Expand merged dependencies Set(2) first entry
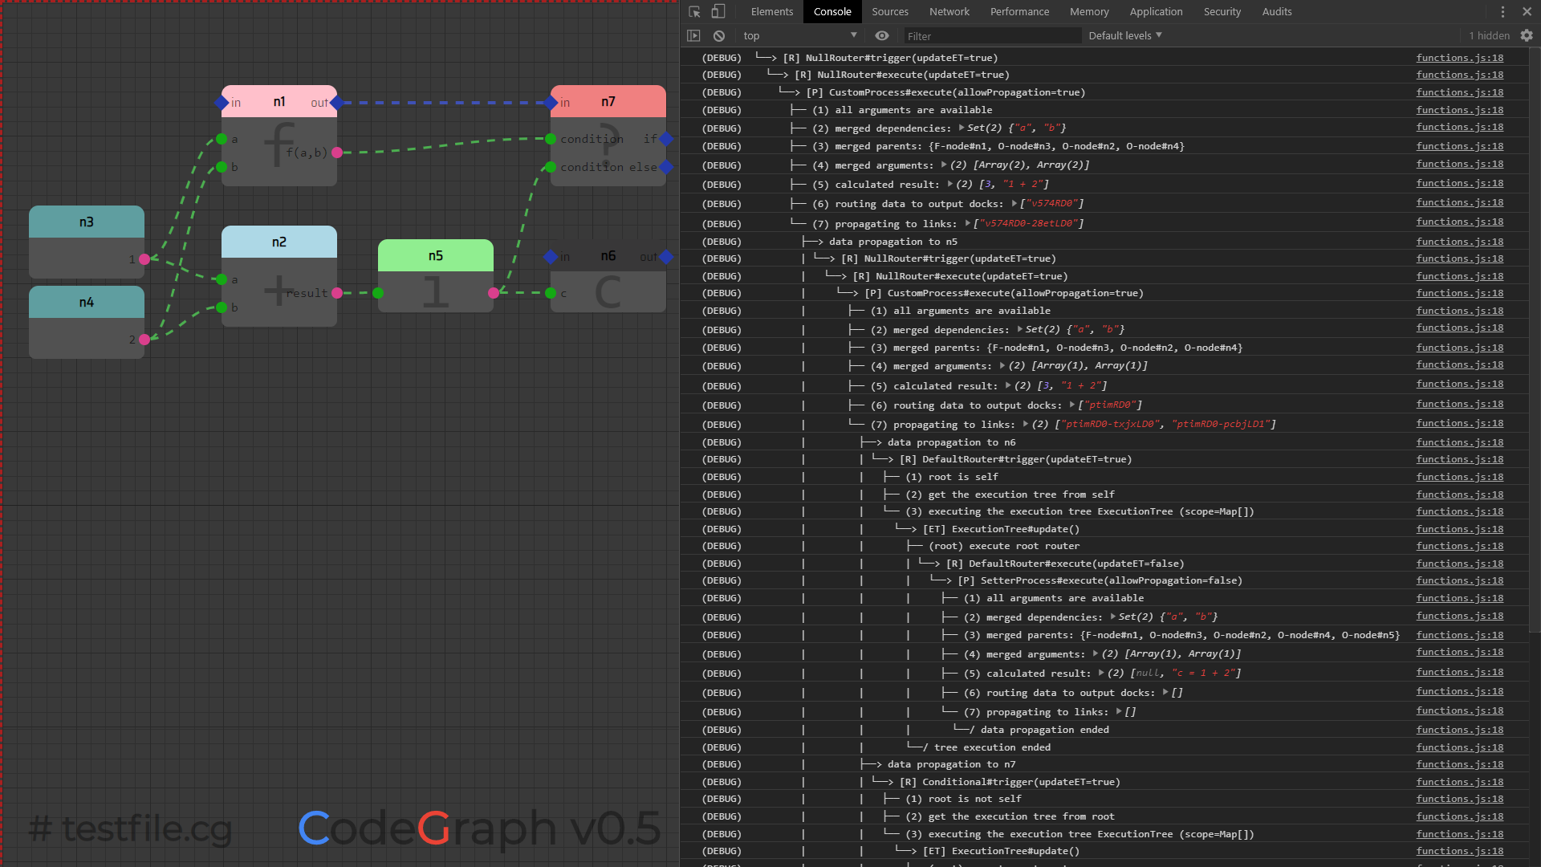Viewport: 1541px width, 867px height. point(962,128)
